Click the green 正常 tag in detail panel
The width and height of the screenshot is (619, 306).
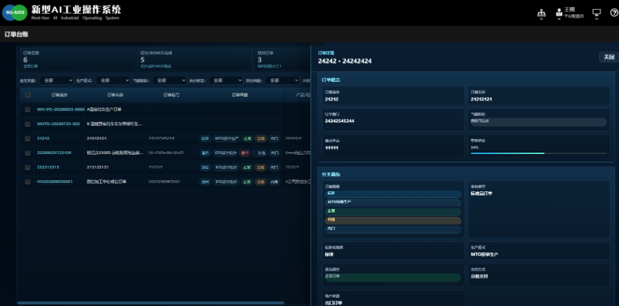click(x=393, y=211)
